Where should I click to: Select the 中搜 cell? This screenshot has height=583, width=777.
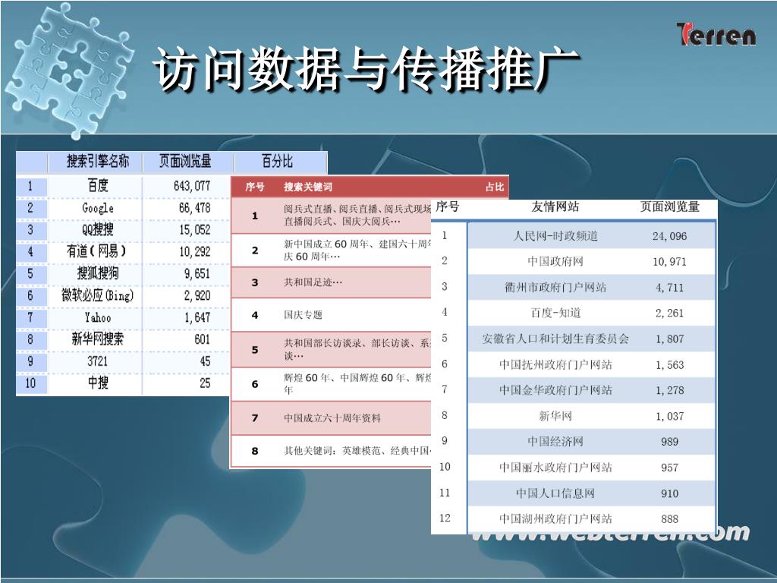point(98,383)
